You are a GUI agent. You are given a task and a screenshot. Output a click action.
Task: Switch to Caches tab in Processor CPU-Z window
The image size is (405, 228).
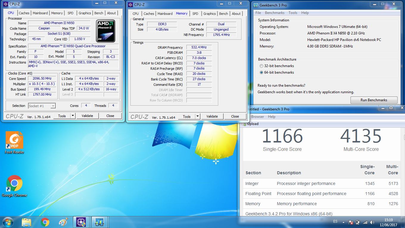(24, 13)
